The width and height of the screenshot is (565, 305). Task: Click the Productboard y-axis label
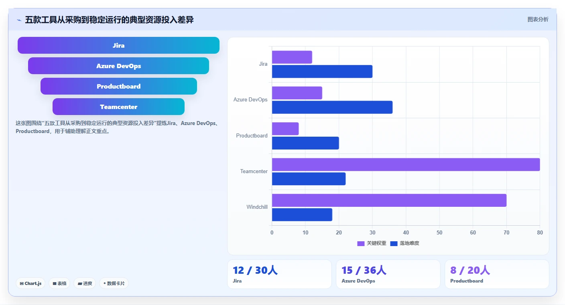[x=252, y=136]
